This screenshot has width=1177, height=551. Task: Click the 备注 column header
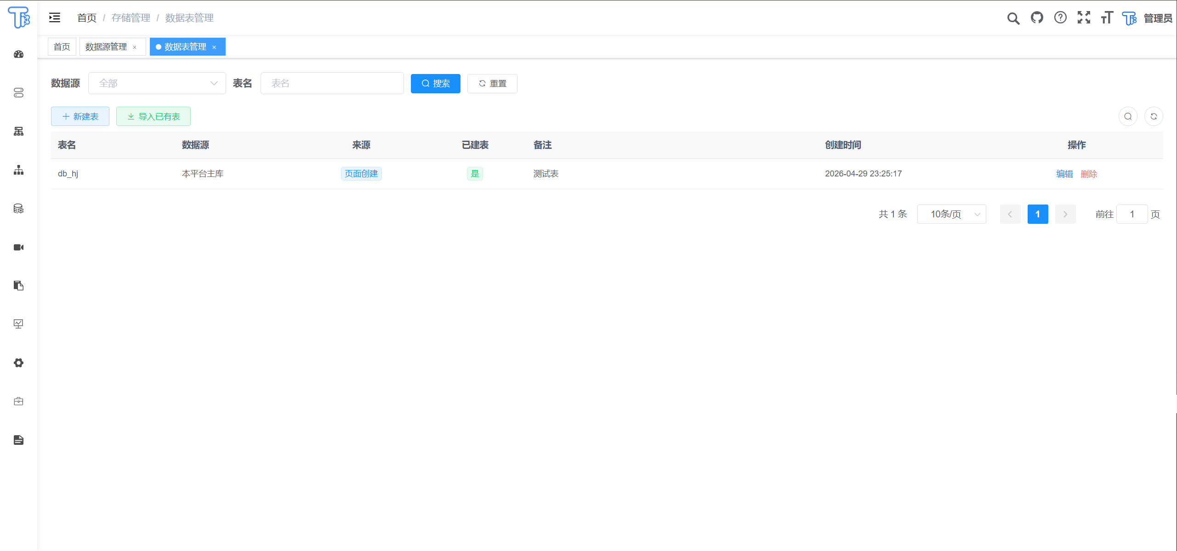click(x=543, y=145)
